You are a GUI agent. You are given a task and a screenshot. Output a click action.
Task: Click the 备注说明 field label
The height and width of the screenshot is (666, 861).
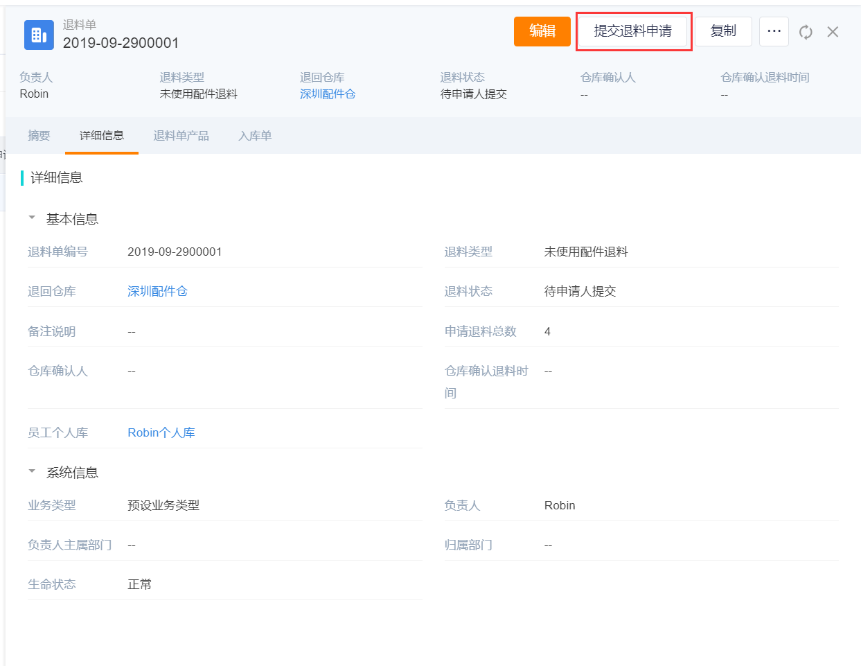(x=52, y=332)
